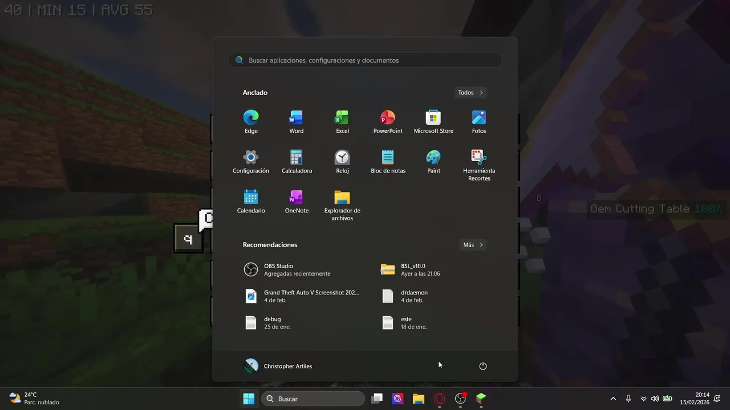Screen dimensions: 730x410
Task: Open the Fotos app
Action: coord(479,122)
